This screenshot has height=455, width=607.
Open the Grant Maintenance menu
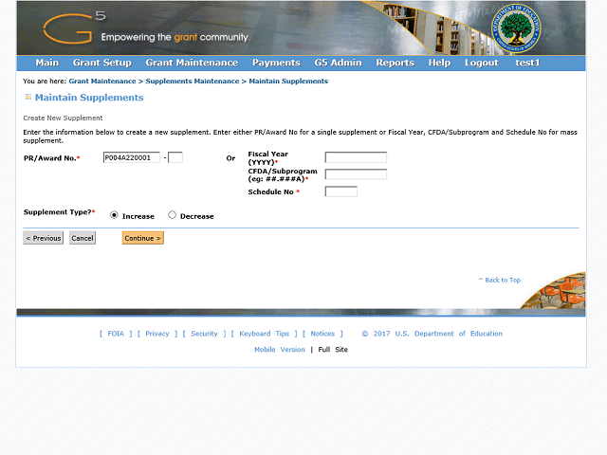click(192, 63)
